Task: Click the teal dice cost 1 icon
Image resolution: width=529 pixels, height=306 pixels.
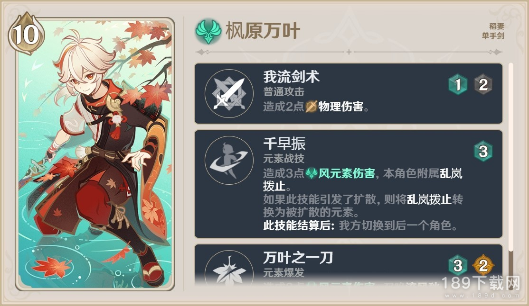Action: tap(458, 84)
